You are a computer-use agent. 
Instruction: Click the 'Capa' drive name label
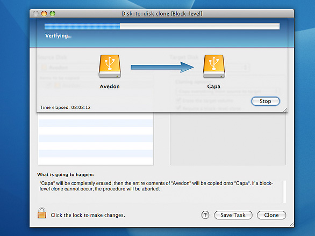pos(214,86)
